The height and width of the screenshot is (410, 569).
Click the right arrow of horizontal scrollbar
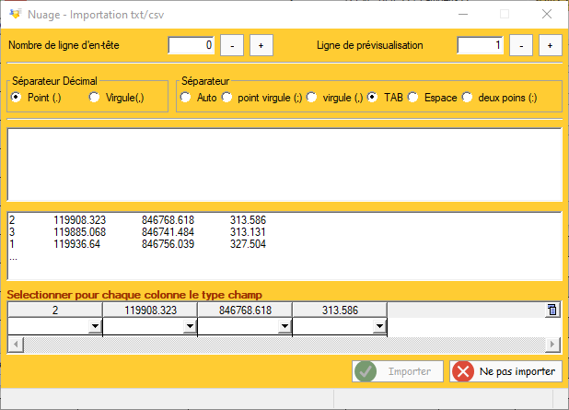552,345
